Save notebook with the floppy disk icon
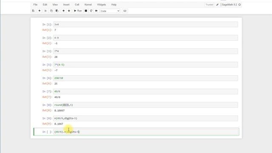 tap(33, 11)
